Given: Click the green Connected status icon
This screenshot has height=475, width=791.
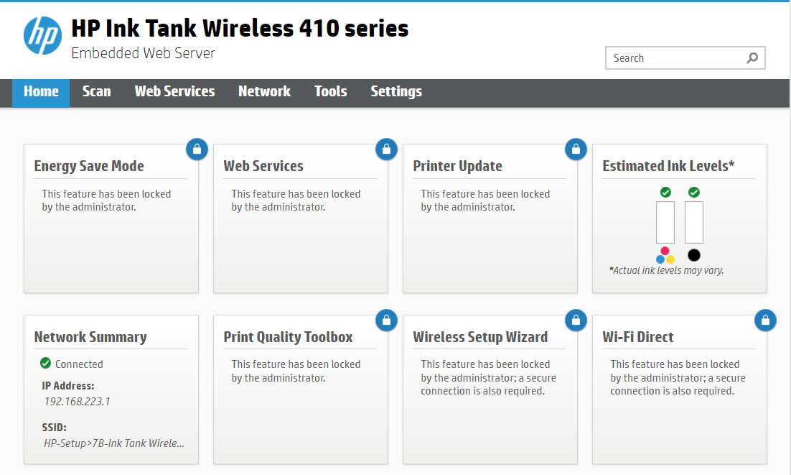Looking at the screenshot, I should click(45, 364).
